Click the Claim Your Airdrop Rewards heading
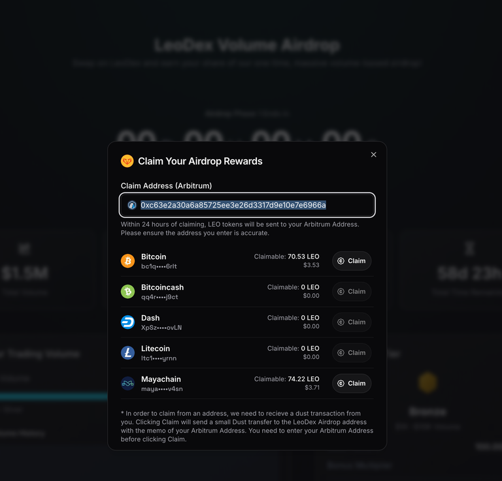This screenshot has width=502, height=481. pos(200,161)
